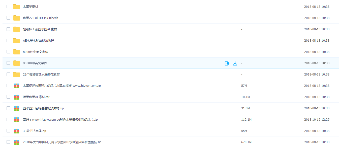
Task: Click archive icon for 水墨视差效果照片幻灯片 zip
Action: point(17,86)
